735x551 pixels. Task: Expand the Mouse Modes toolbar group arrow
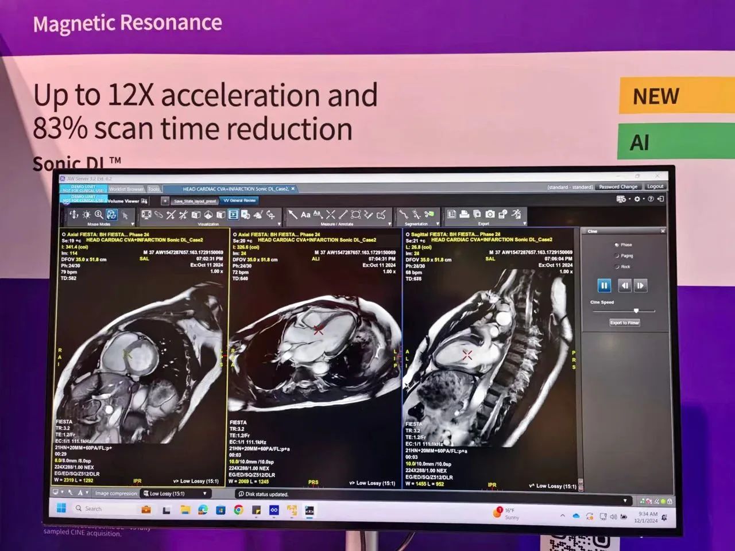click(133, 224)
